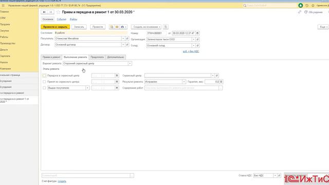
Task: Expand the Результат ремонта dropdown arrow
Action: (x=184, y=82)
